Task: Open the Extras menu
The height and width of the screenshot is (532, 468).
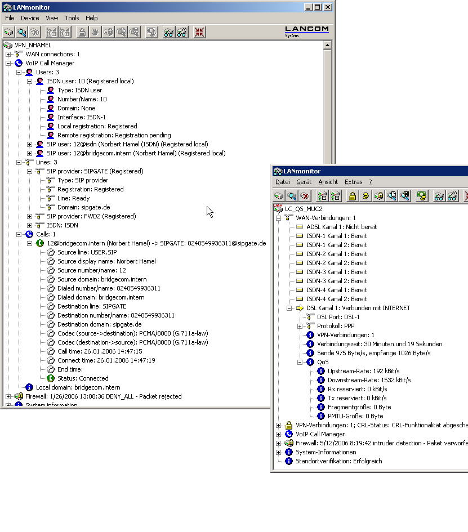Action: 353,182
